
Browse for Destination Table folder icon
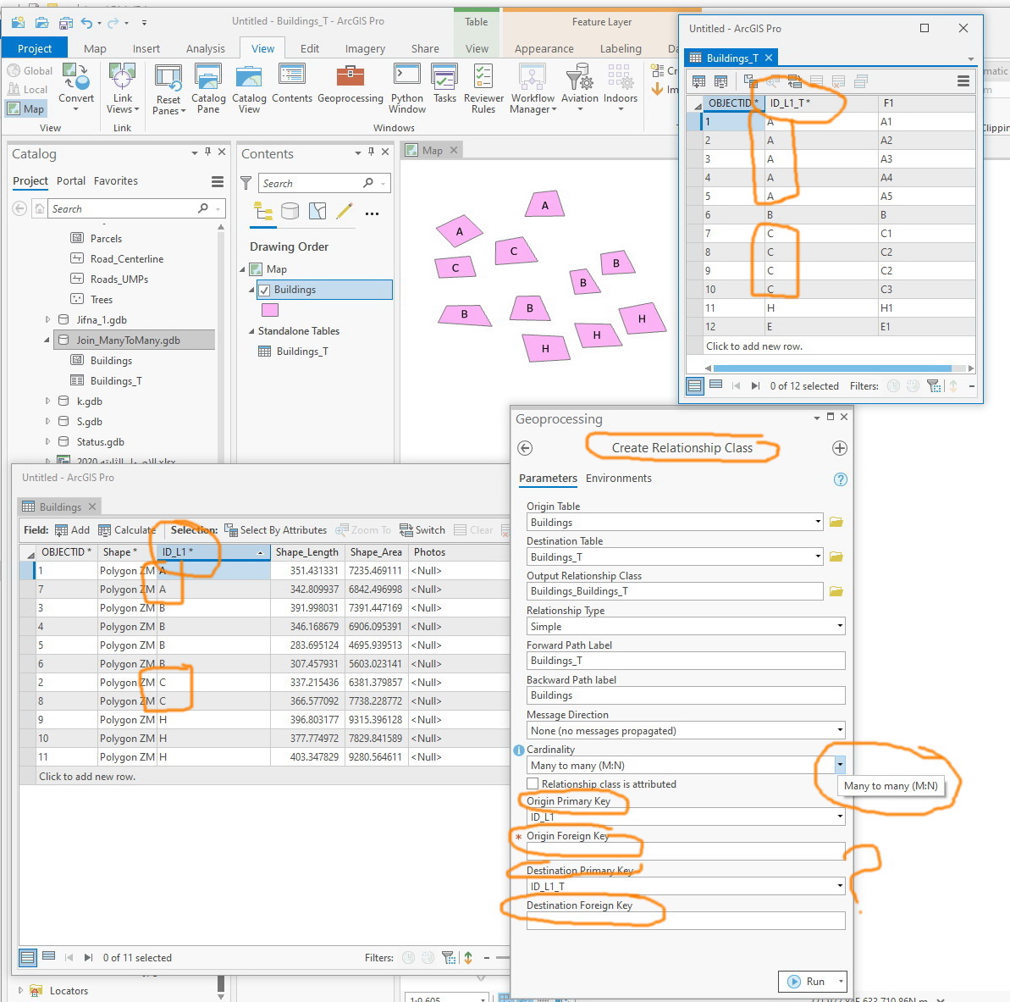(x=836, y=556)
